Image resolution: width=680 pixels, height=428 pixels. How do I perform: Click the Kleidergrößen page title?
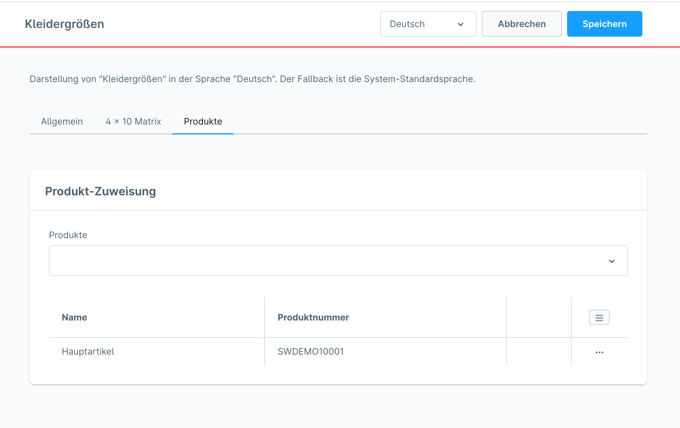tap(64, 24)
